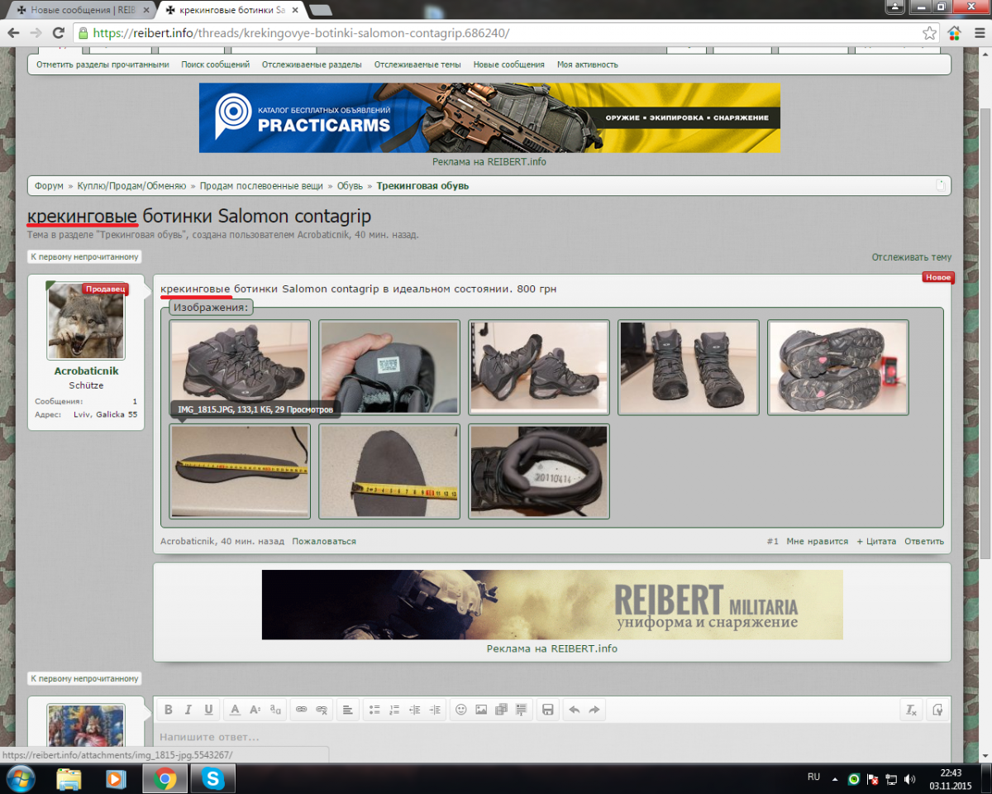Toggle underline formatting in reply editor
The image size is (992, 794).
[208, 710]
